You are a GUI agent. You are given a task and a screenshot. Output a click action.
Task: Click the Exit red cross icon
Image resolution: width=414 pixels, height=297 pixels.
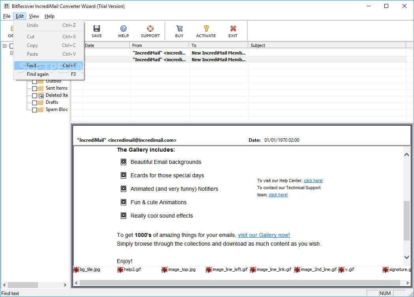(x=233, y=28)
